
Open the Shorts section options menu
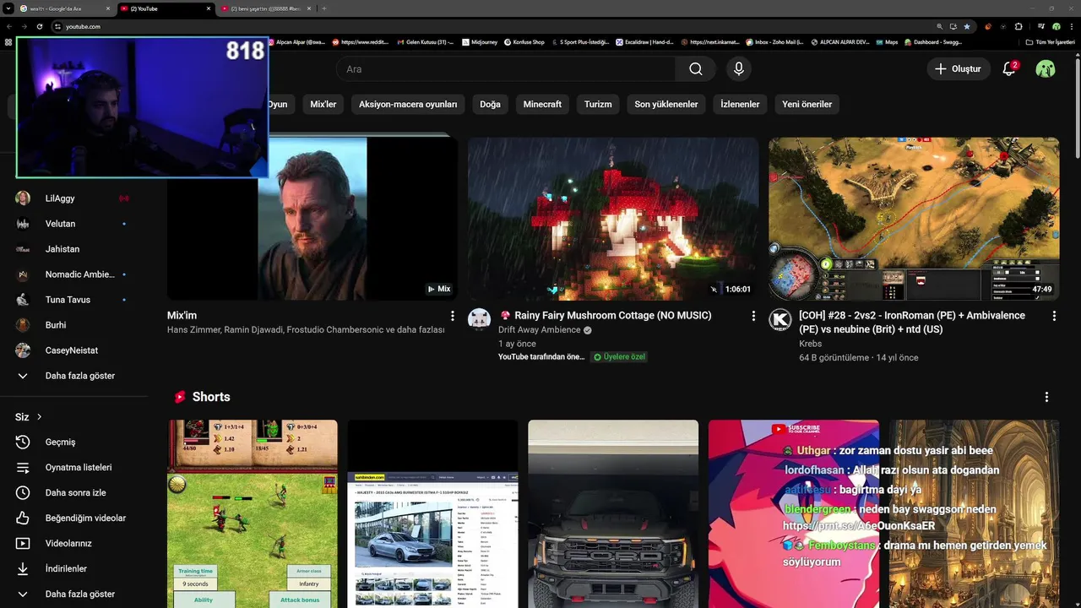coord(1046,397)
